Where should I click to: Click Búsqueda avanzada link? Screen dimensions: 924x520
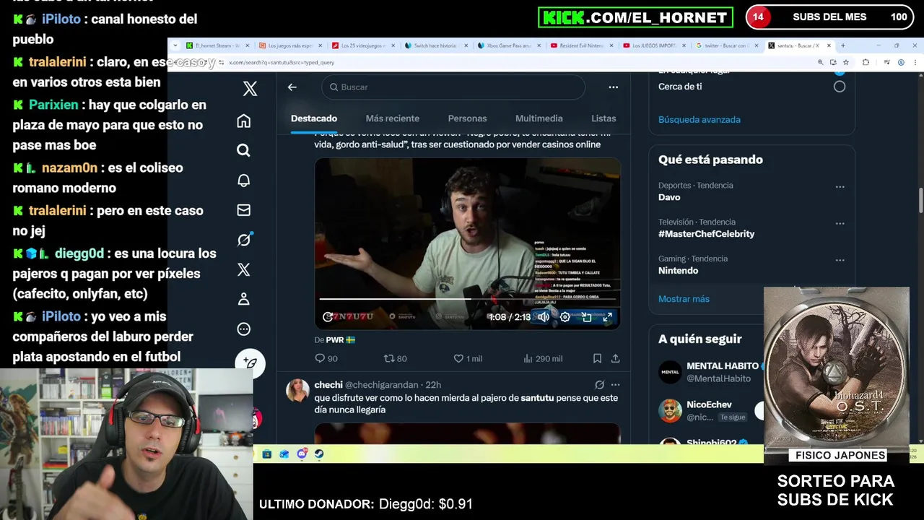699,120
